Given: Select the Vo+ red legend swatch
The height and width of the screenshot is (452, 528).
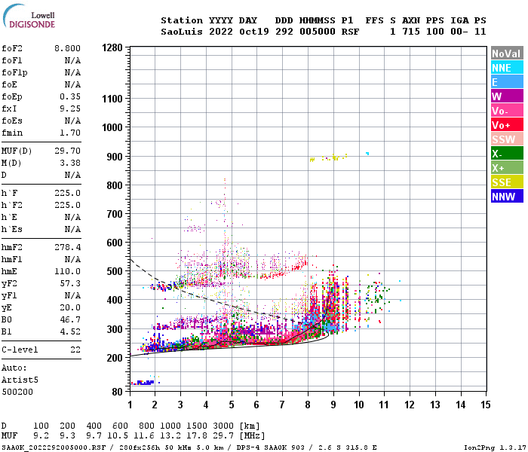Looking at the screenshot, I should tap(507, 125).
